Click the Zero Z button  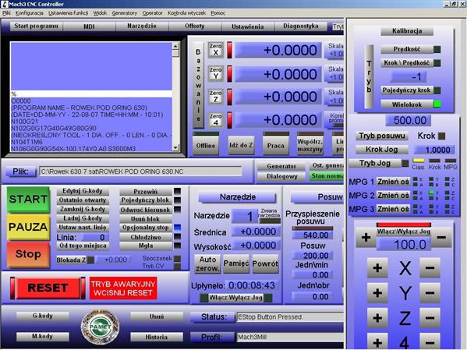[x=215, y=96]
